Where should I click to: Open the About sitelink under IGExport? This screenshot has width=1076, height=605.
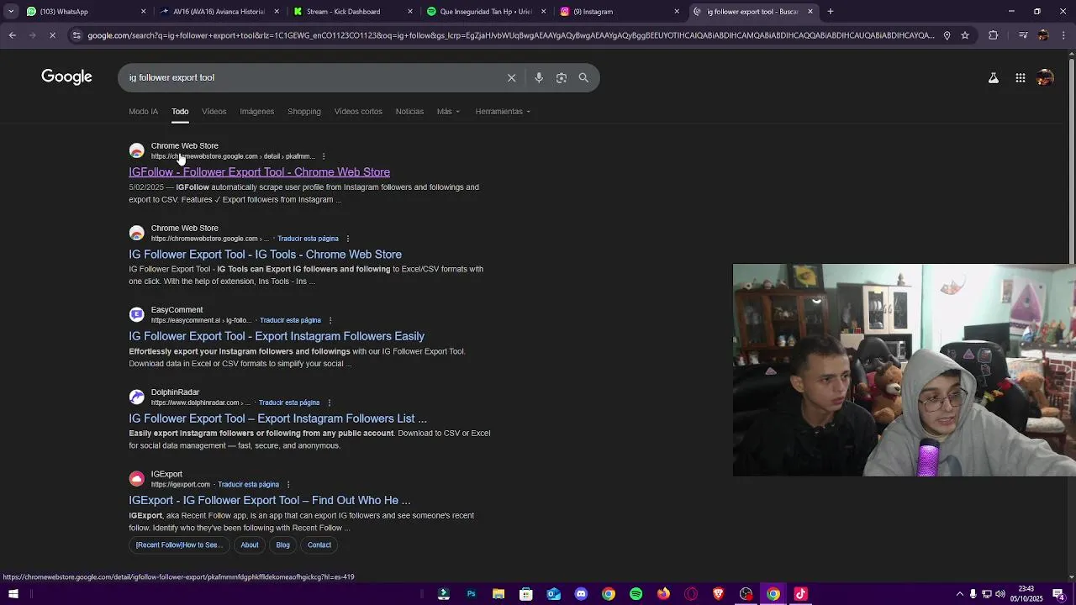[x=250, y=545]
